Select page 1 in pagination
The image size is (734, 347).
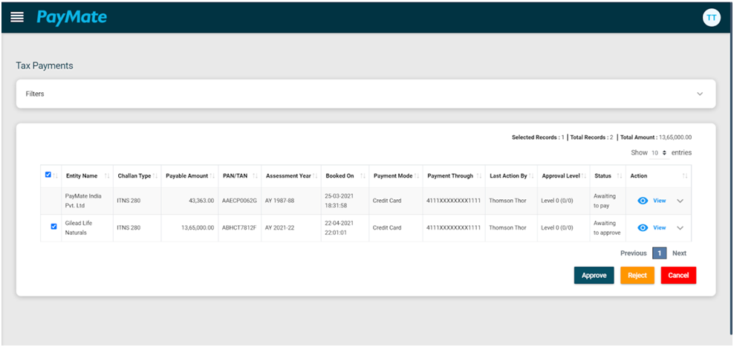pyautogui.click(x=659, y=253)
